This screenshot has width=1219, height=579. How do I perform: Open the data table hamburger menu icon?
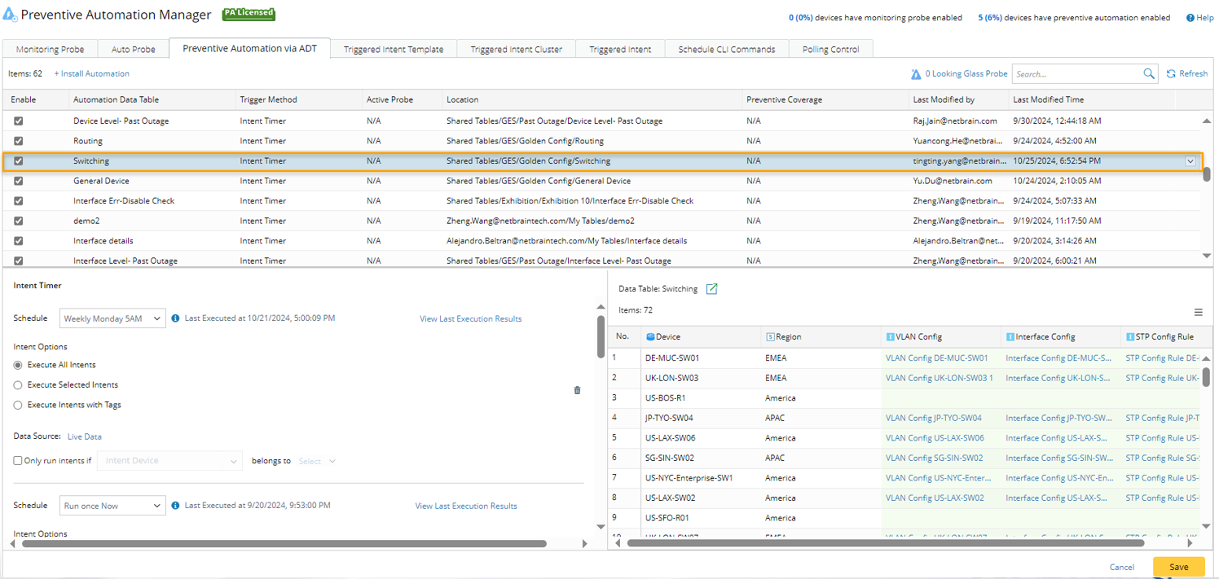click(1198, 312)
